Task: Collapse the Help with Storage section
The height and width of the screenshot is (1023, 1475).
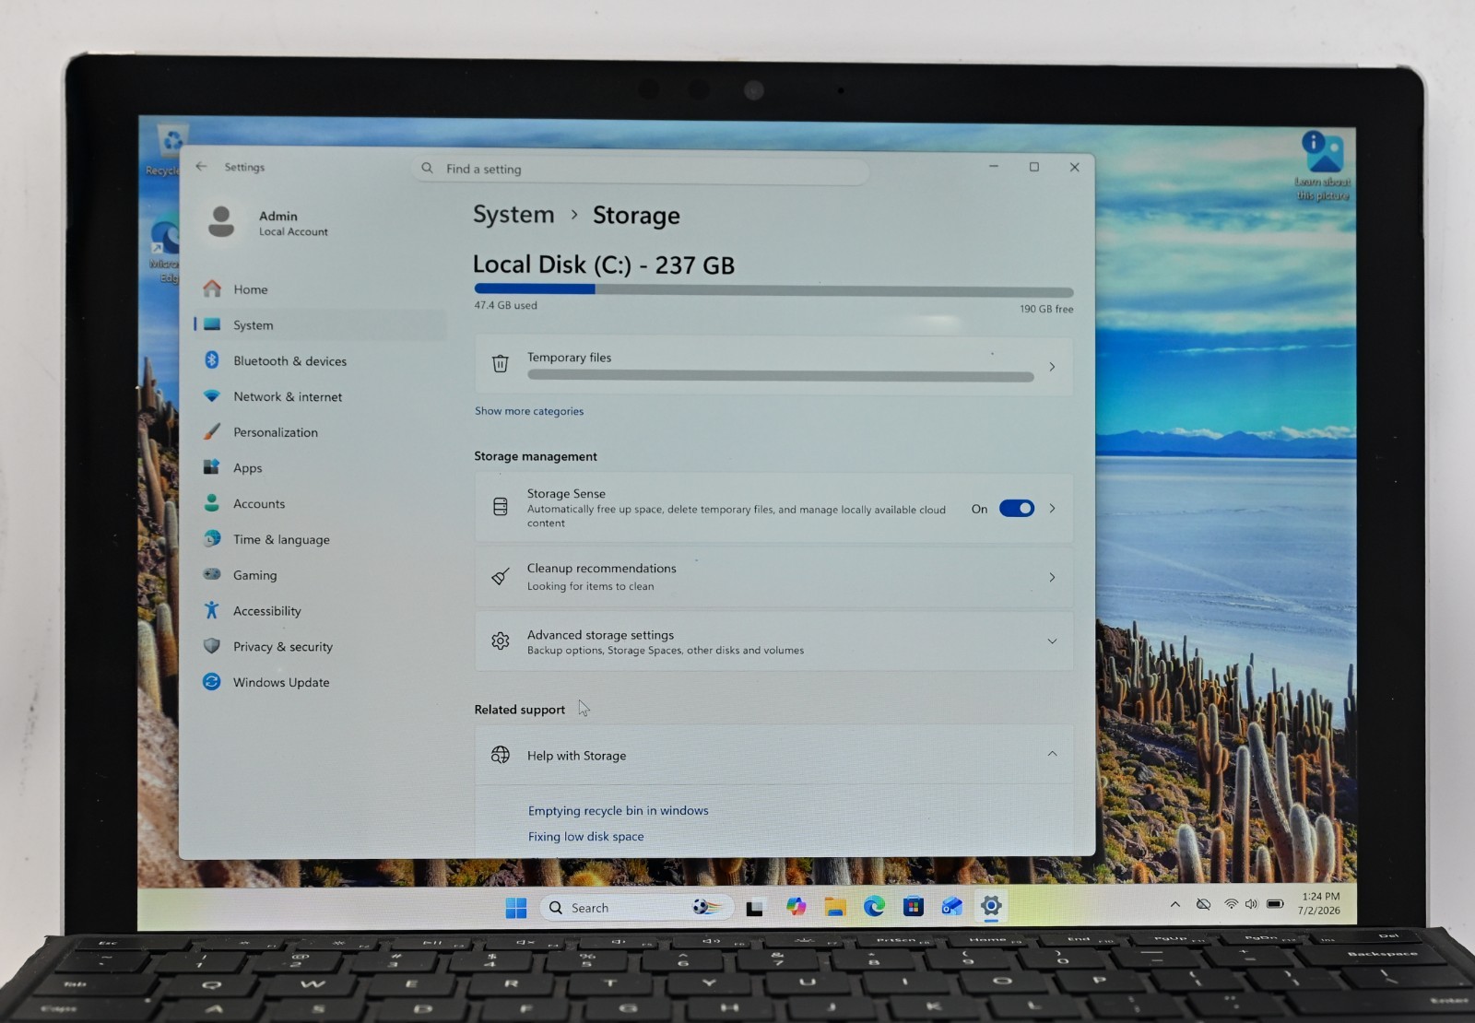Action: [1052, 754]
